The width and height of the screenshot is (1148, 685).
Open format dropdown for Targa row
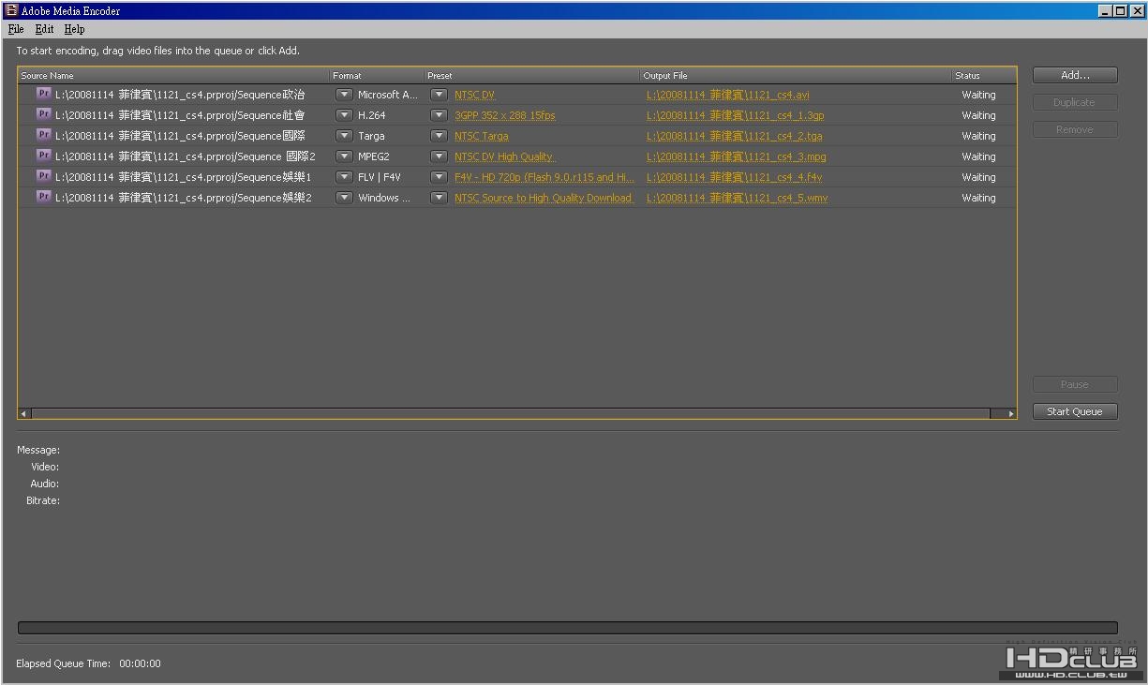point(344,136)
